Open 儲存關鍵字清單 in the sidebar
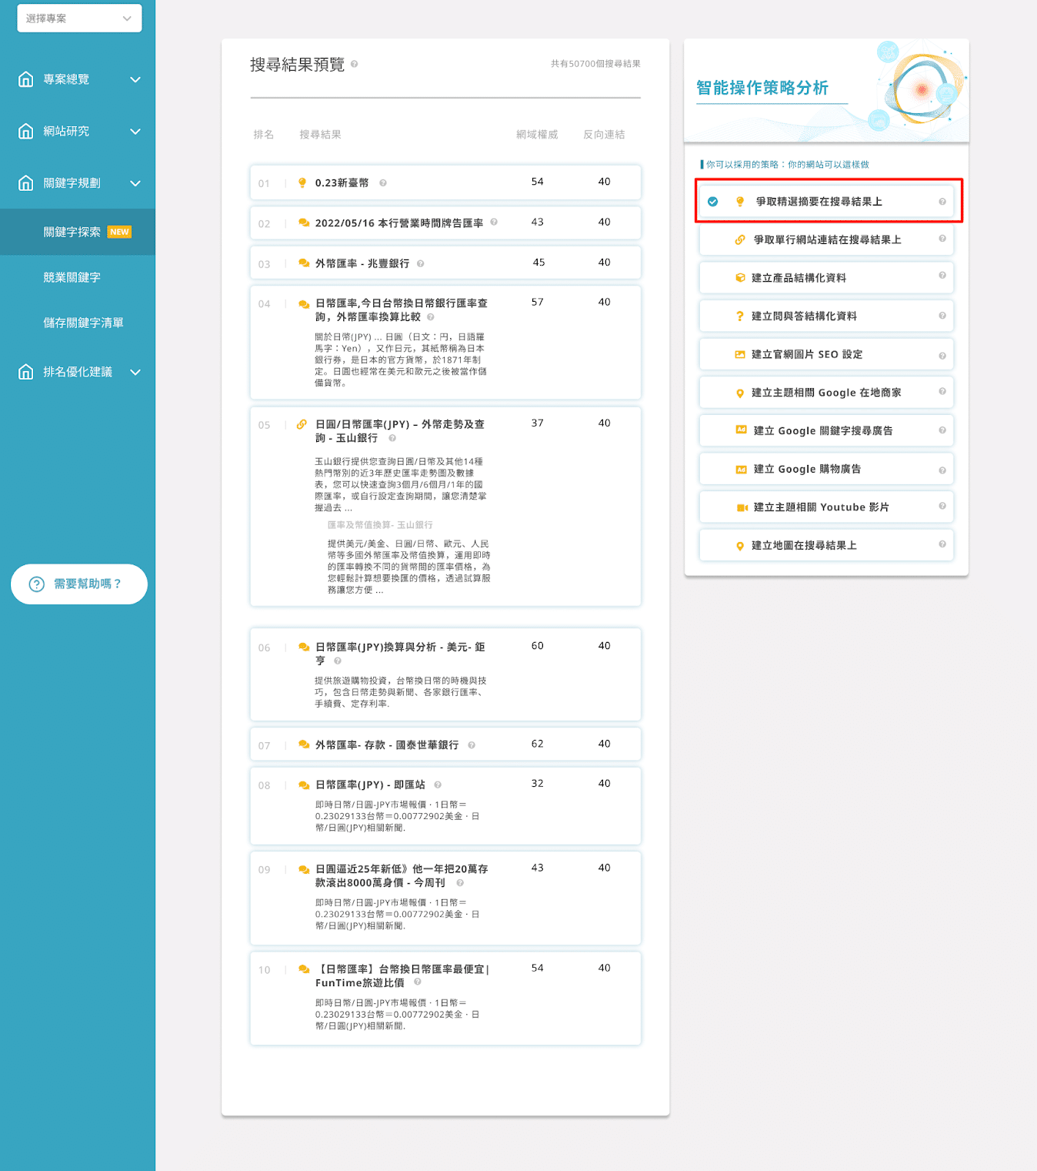 [83, 323]
